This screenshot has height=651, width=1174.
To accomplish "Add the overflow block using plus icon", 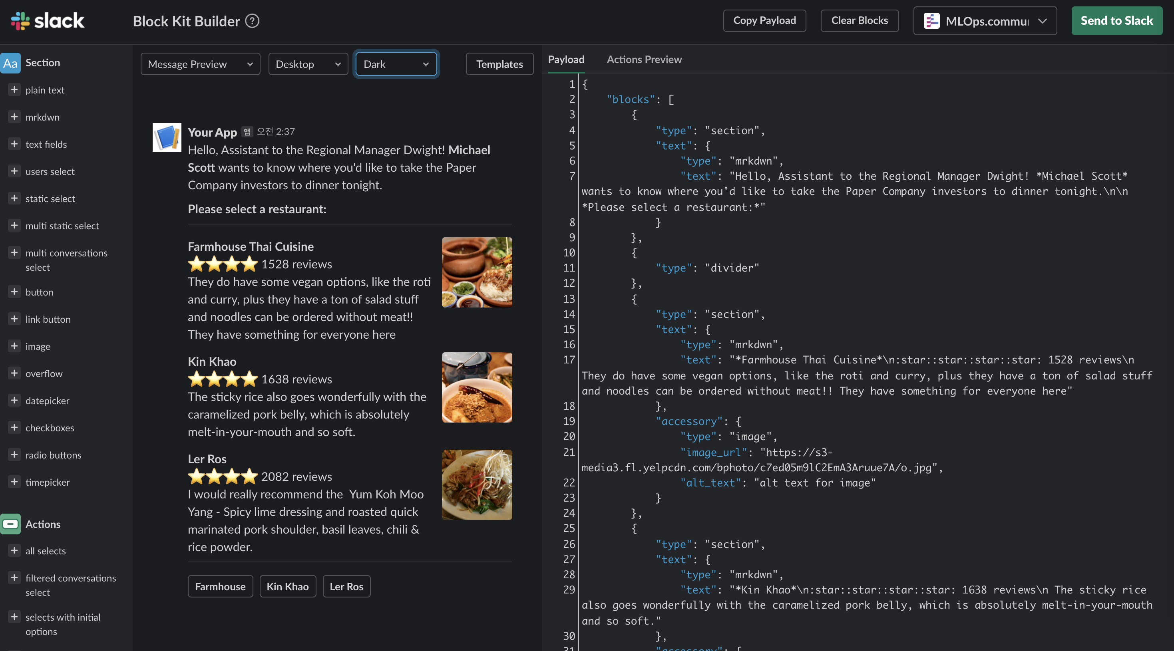I will point(14,373).
